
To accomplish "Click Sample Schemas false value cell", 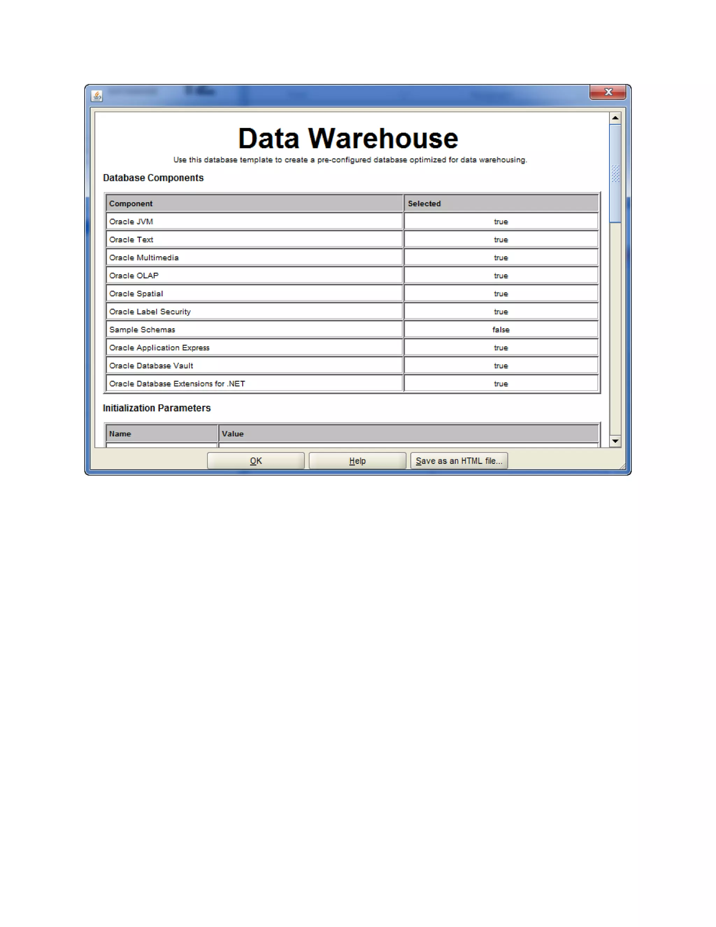I will 501,330.
